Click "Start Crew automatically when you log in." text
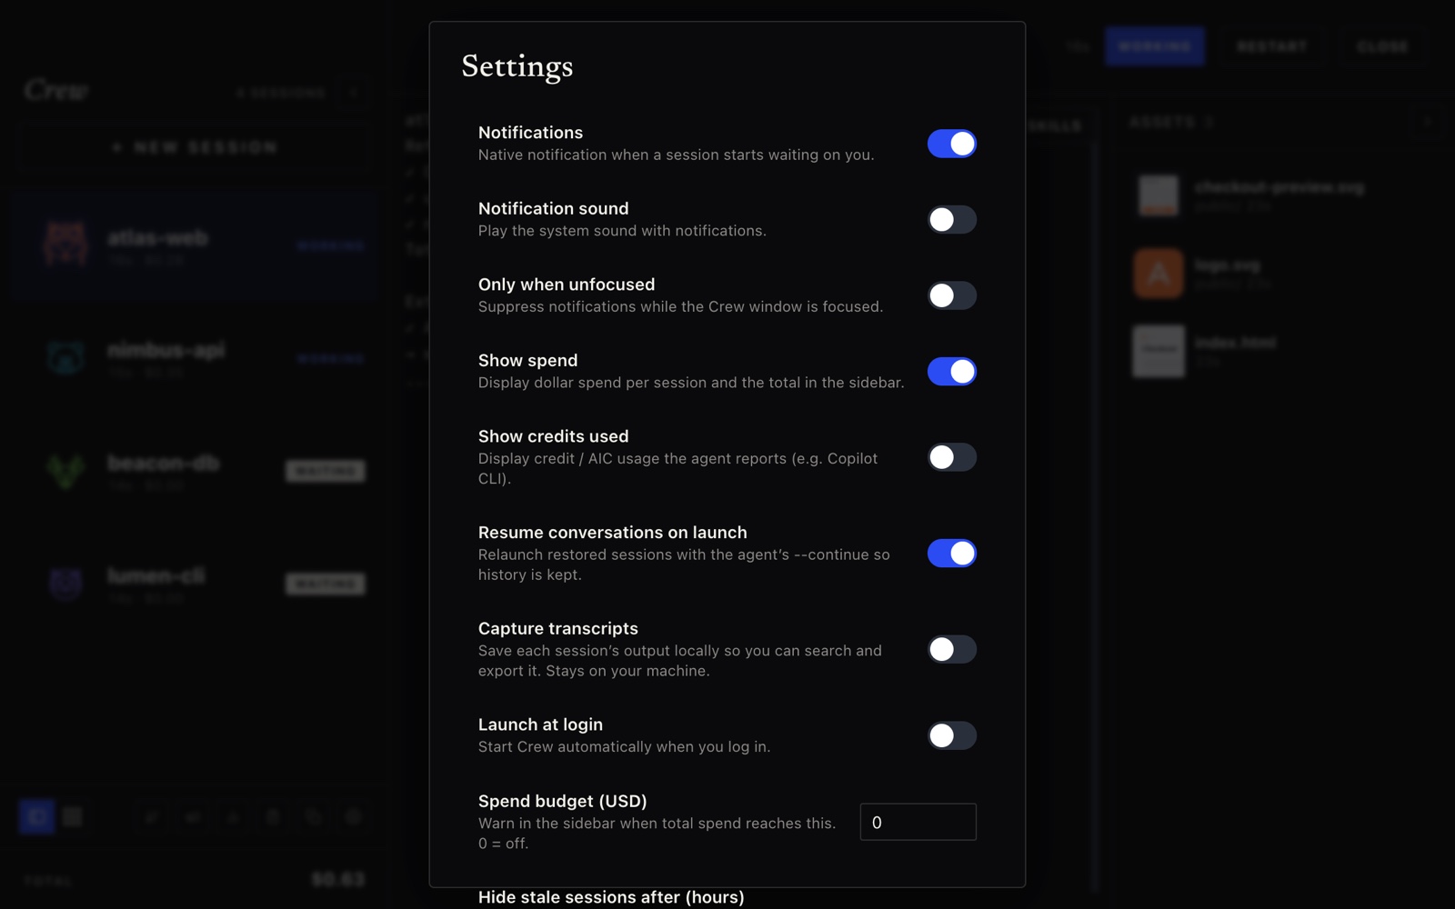This screenshot has width=1455, height=909. (624, 746)
